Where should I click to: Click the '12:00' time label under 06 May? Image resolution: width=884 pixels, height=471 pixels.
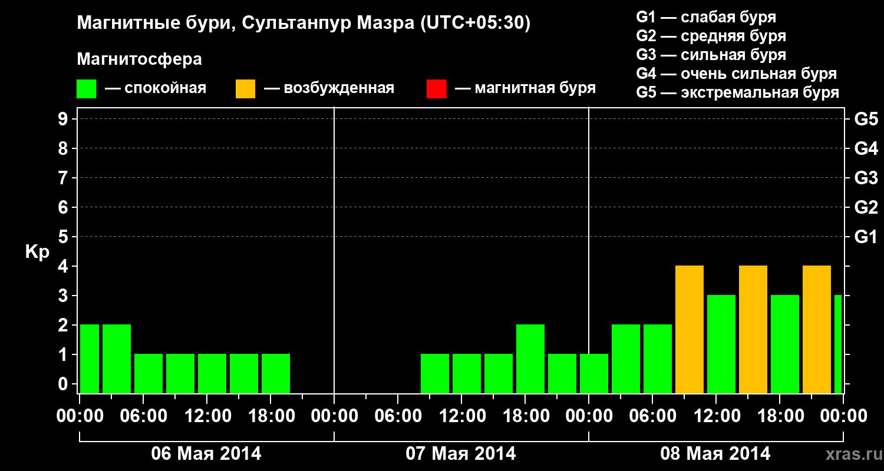pyautogui.click(x=207, y=416)
